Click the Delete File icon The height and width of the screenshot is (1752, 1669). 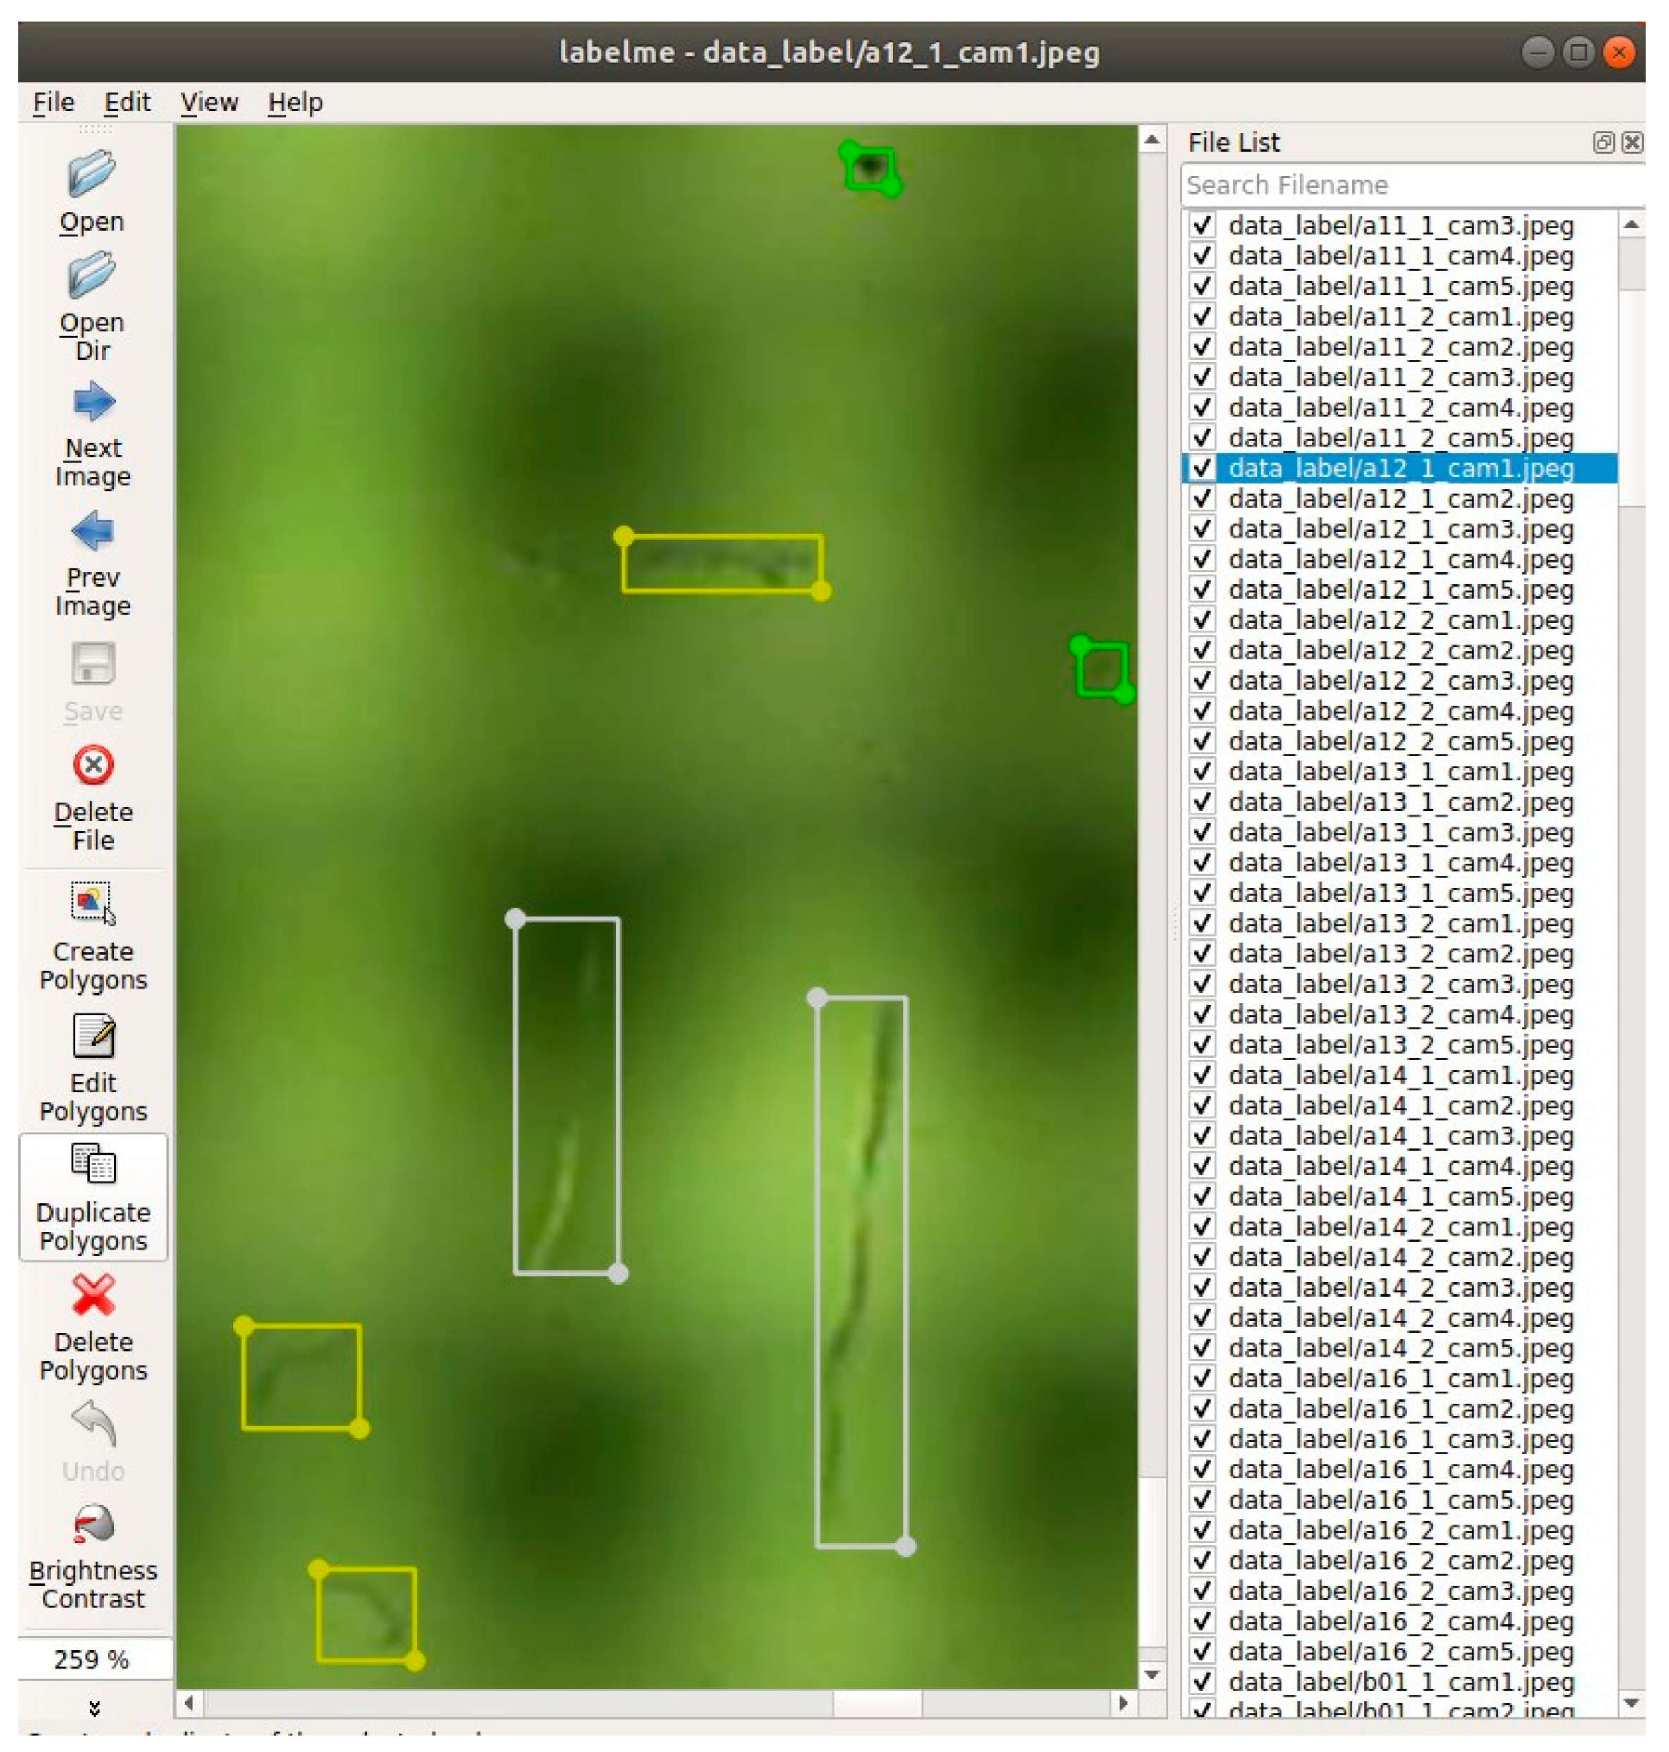(x=92, y=765)
